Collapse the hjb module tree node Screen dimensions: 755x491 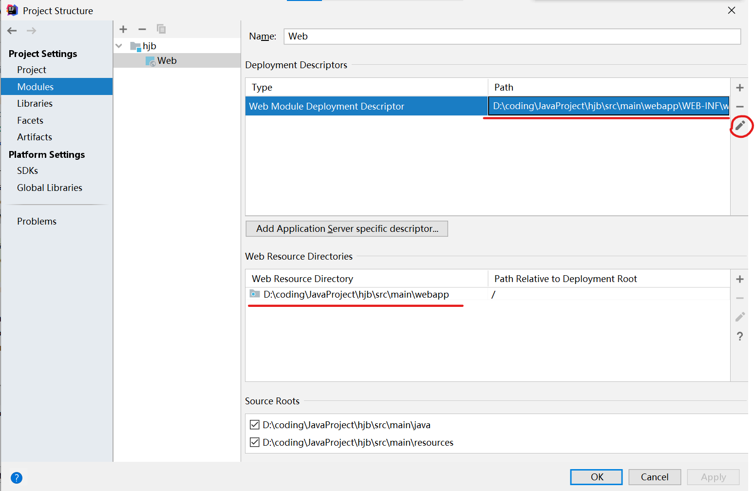[x=119, y=46]
